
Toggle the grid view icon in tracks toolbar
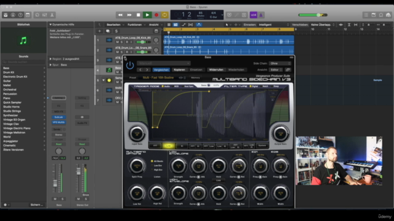175,25
